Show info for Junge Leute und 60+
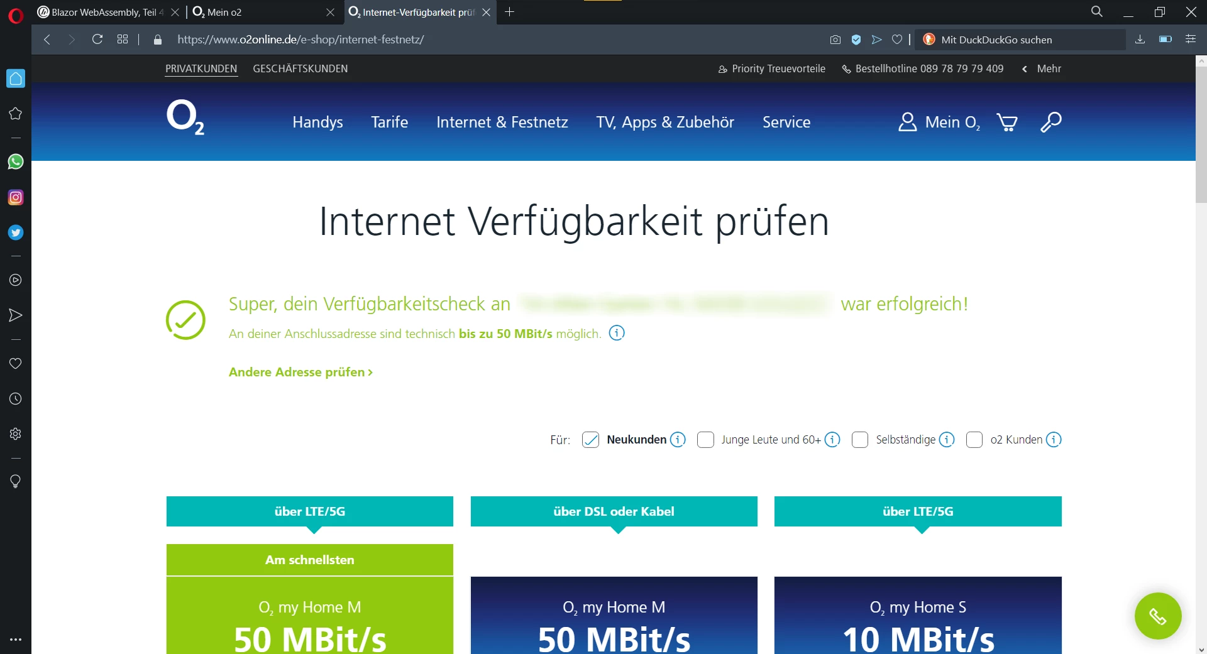Screen dimensions: 1207x654 tap(832, 440)
